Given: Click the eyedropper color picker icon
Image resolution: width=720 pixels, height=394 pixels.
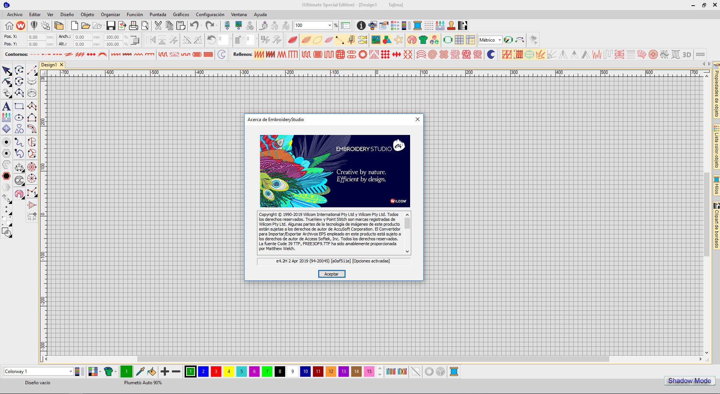Looking at the screenshot, I should [140, 372].
